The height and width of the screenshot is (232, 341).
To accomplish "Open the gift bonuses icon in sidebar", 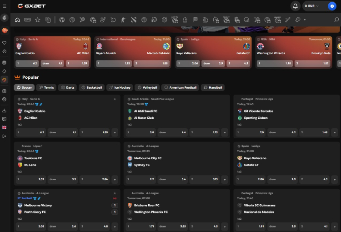I will [5, 91].
